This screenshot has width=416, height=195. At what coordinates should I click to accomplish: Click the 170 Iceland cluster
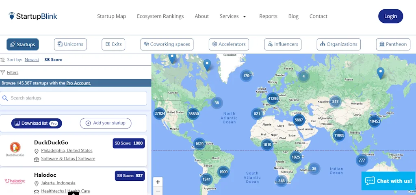[246, 76]
